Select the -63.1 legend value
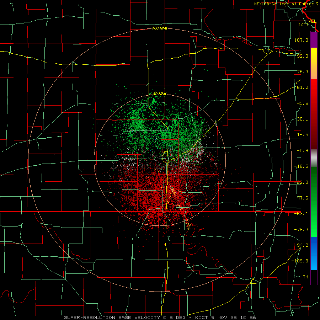Viewport: 320px width, 320px height. click(301, 214)
